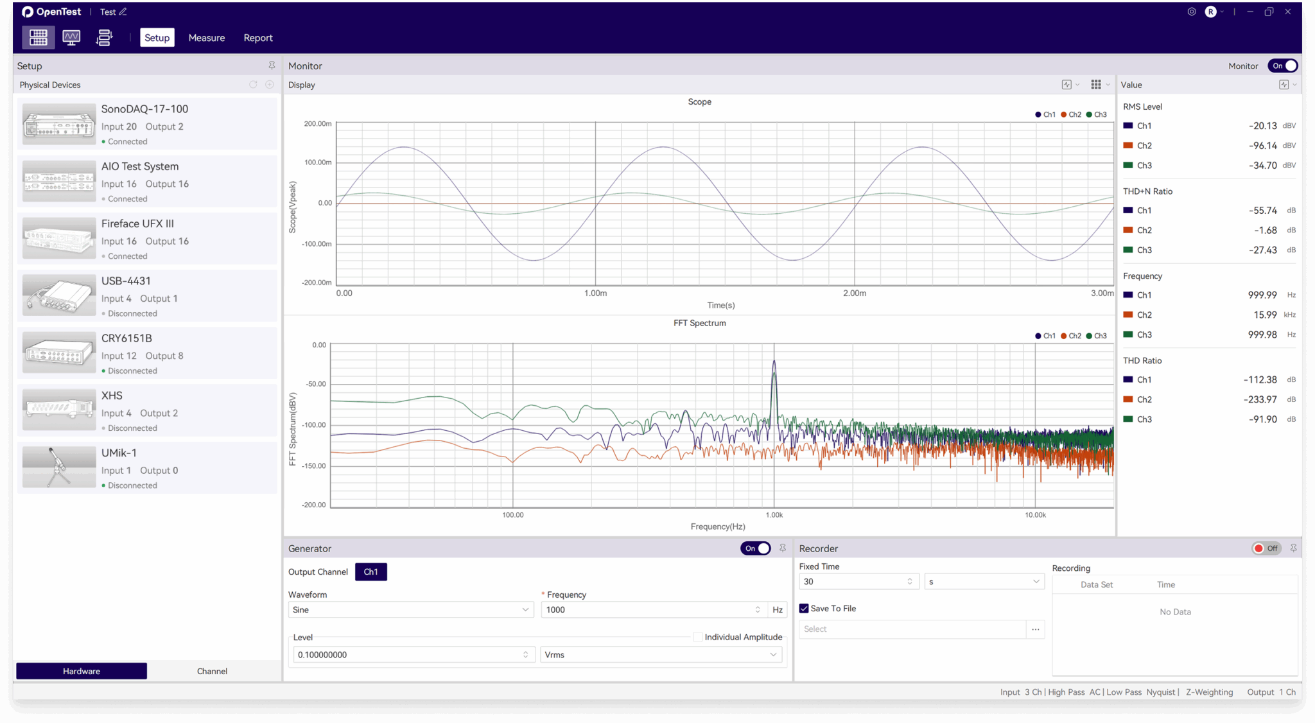Select Ch1 output channel button

click(x=370, y=571)
